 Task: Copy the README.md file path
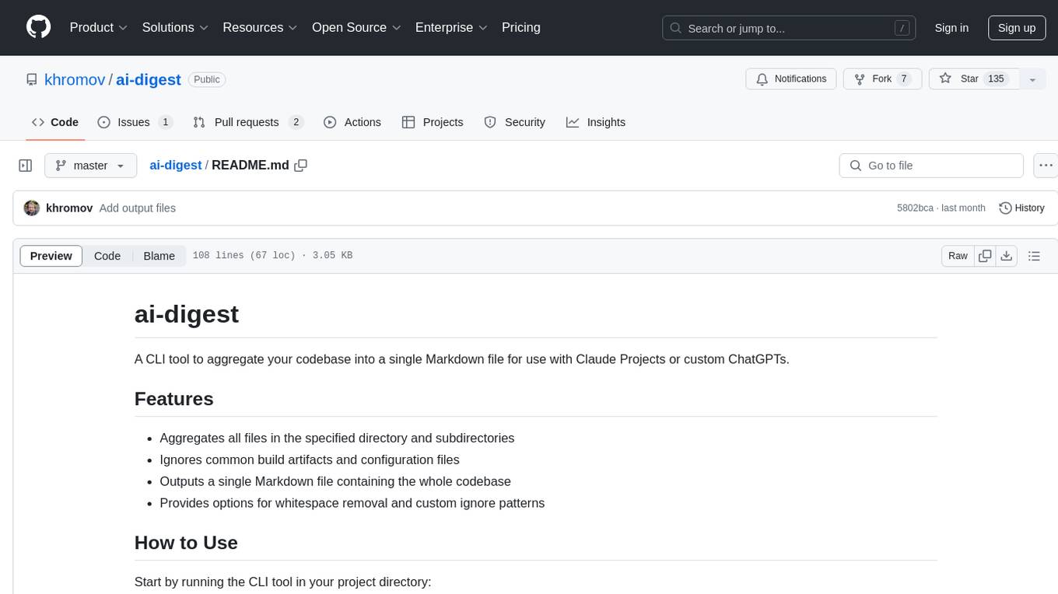[x=301, y=165]
